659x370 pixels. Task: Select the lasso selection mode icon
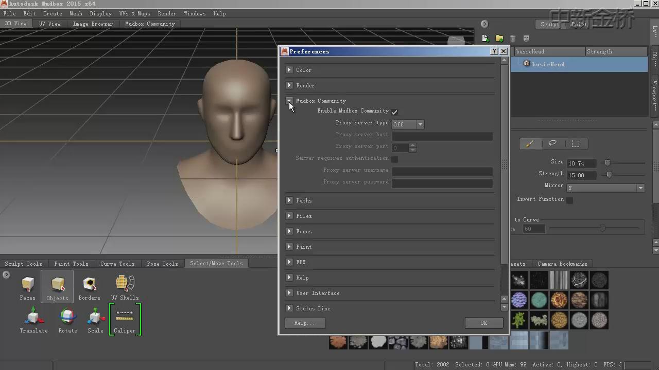click(x=552, y=143)
